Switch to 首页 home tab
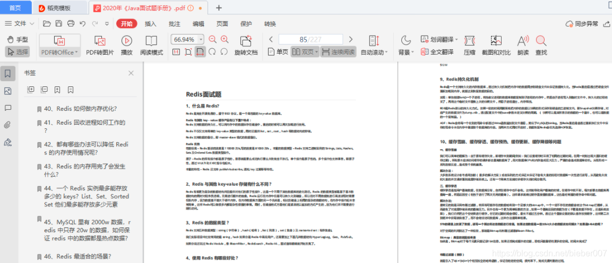The width and height of the screenshot is (612, 263). click(15, 7)
